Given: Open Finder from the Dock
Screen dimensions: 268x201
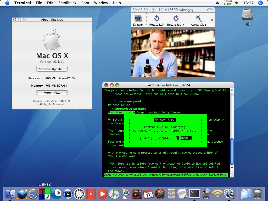Looking at the screenshot, I should pos(10,194).
